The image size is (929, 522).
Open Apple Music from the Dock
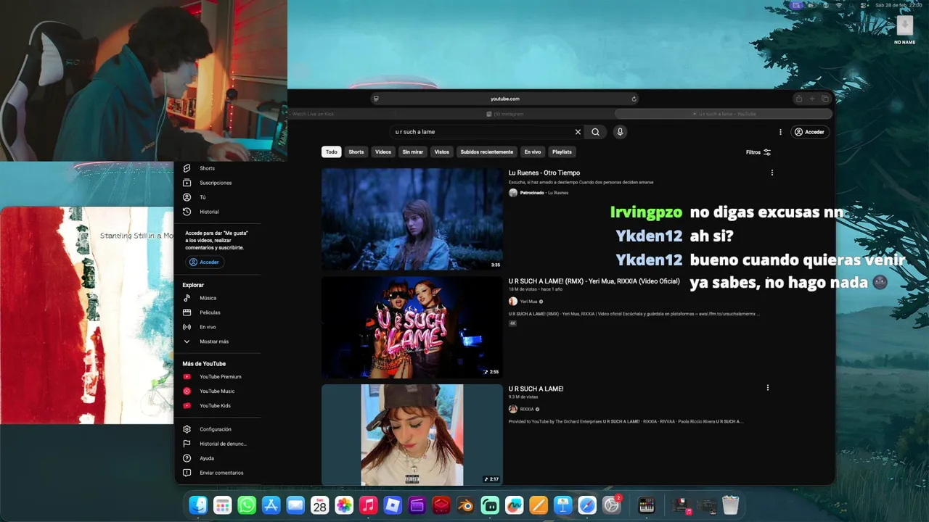[x=368, y=505]
